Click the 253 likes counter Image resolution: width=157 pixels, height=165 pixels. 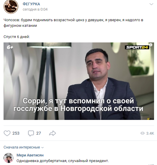(x=16, y=133)
